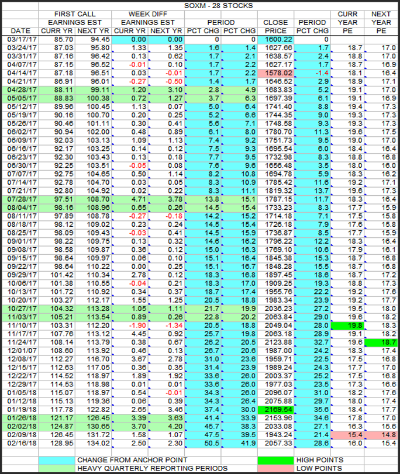The width and height of the screenshot is (400, 474).
Task: Click the bright green High Points swatch
Action: pos(275,460)
